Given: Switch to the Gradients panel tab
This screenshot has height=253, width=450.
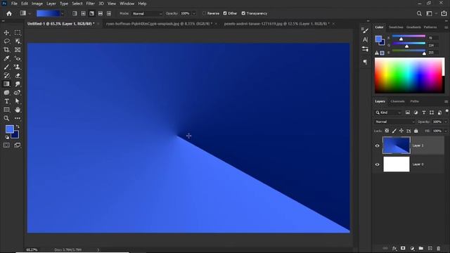Looking at the screenshot, I should pos(413,27).
